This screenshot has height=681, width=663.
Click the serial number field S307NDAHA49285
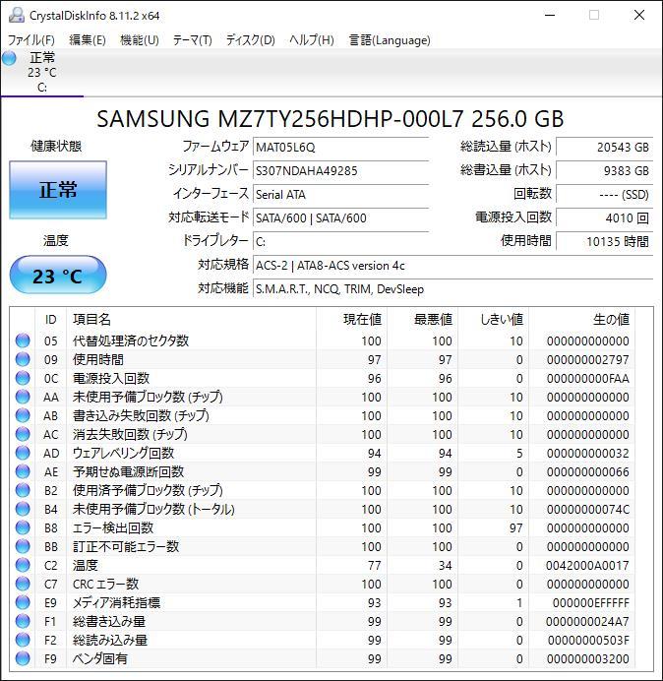point(340,170)
